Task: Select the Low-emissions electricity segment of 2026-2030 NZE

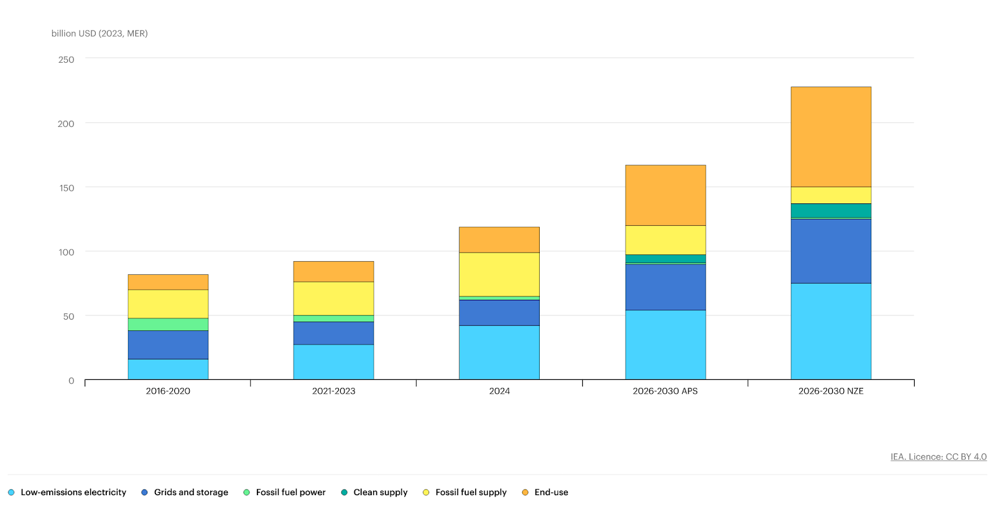Action: pos(831,331)
